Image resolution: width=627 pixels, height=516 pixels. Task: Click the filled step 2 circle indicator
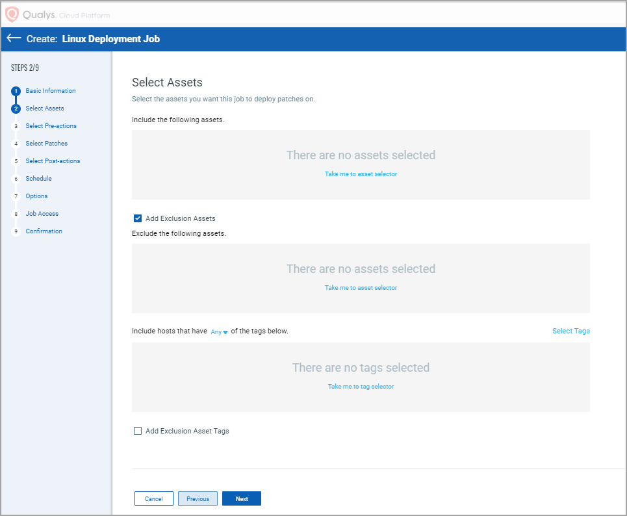[x=15, y=109]
